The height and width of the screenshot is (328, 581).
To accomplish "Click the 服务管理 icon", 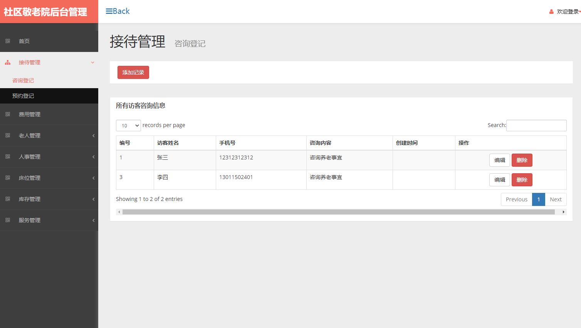I will (x=8, y=220).
